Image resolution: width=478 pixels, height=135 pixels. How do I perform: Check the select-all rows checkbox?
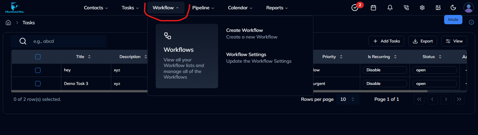pos(38,57)
